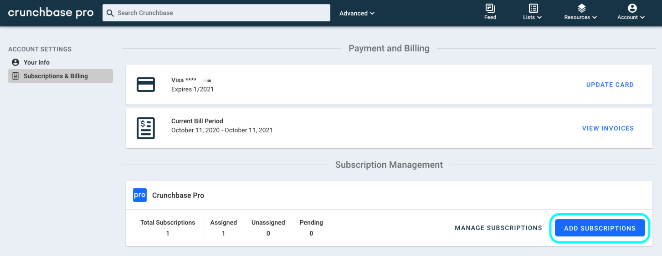Click the Subscriptions & Billing receipt icon
The image size is (662, 256).
pos(15,76)
